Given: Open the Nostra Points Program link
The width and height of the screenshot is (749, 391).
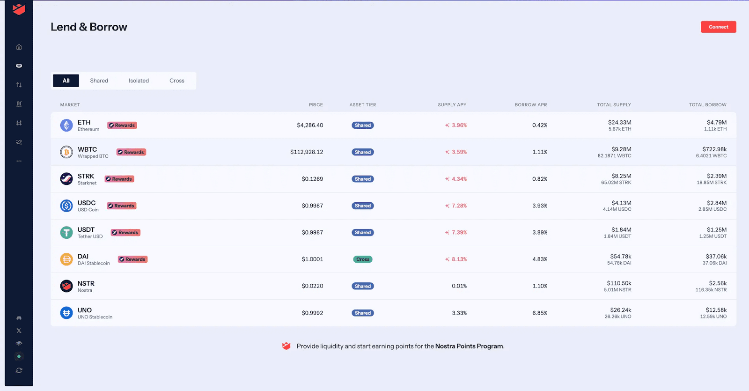Looking at the screenshot, I should pos(469,346).
